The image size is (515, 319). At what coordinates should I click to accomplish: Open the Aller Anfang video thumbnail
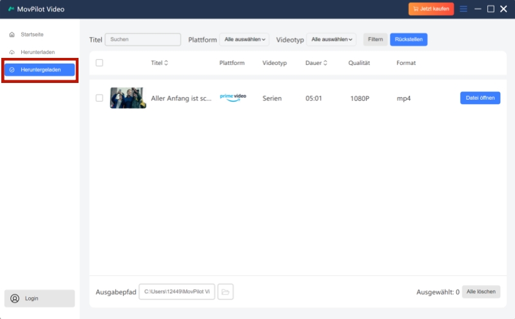coord(128,98)
